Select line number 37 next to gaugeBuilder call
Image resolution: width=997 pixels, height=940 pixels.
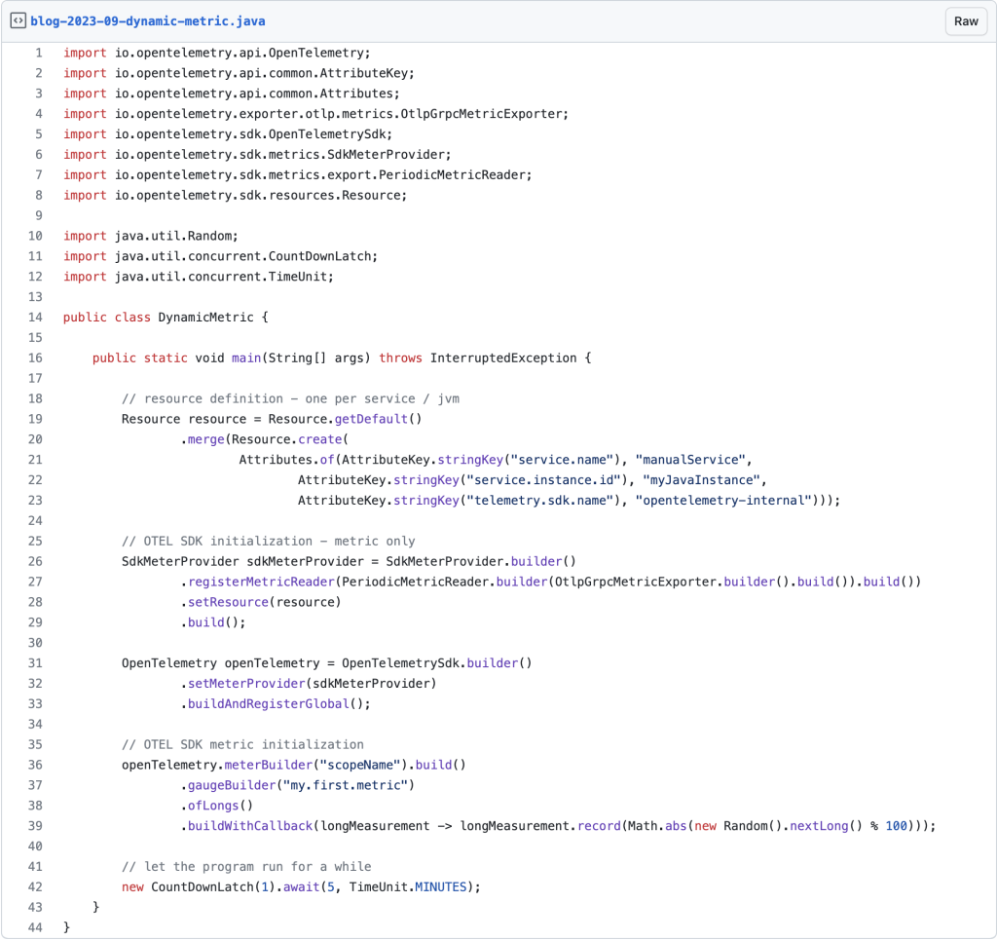point(33,785)
